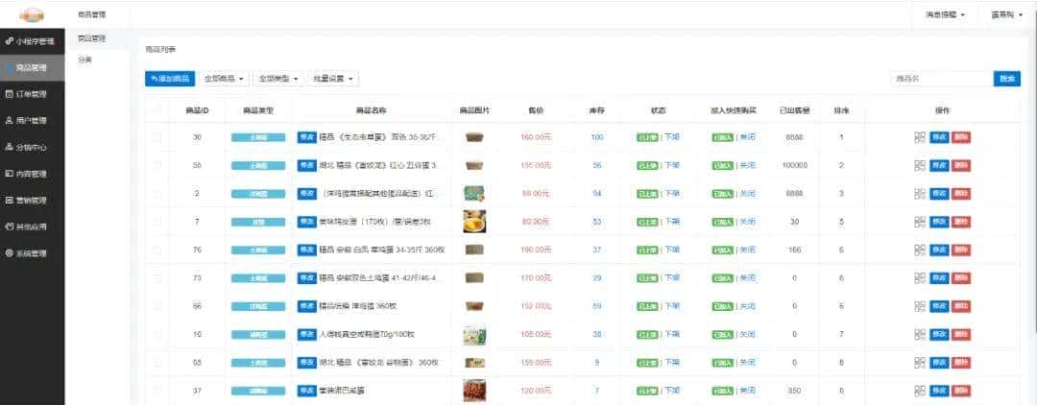Tick the checkbox for product ID 30
The width and height of the screenshot is (1037, 405).
coord(157,137)
